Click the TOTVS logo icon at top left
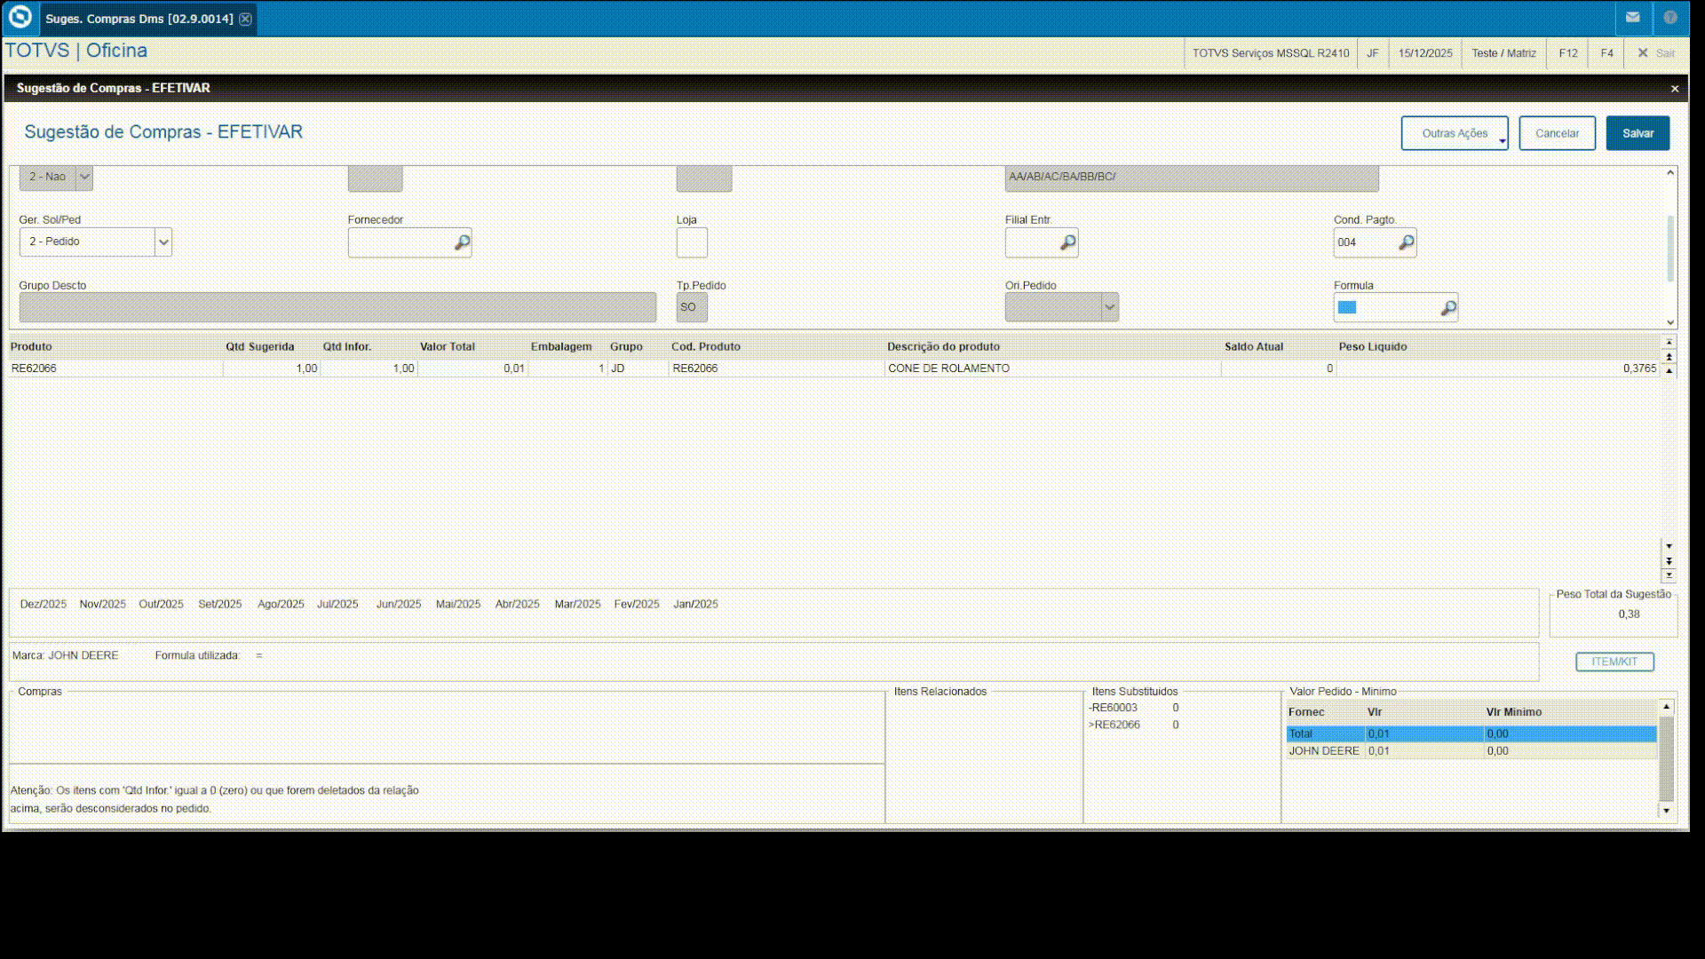This screenshot has width=1705, height=959. click(x=20, y=18)
